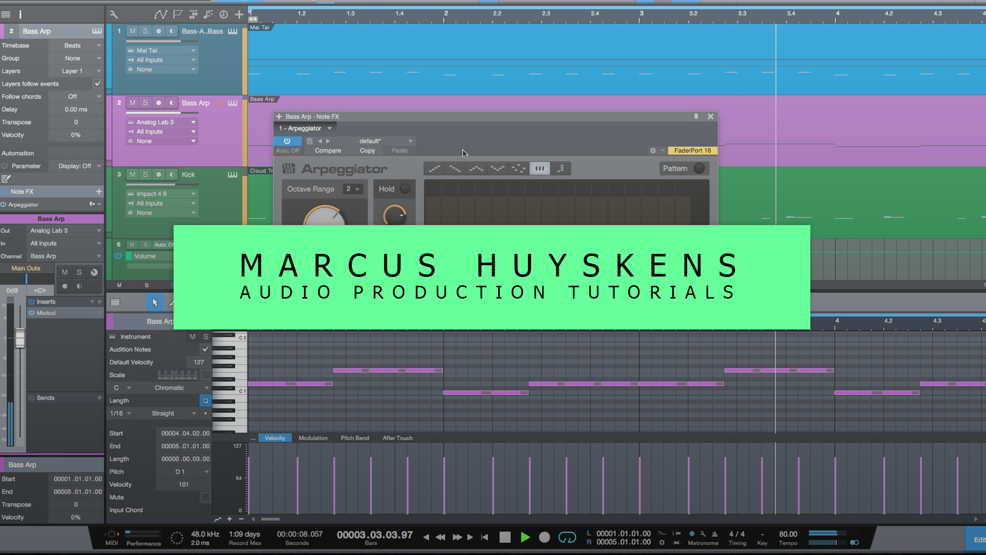The image size is (986, 555).
Task: Switch to the Pitch Bend tab
Action: [x=355, y=438]
